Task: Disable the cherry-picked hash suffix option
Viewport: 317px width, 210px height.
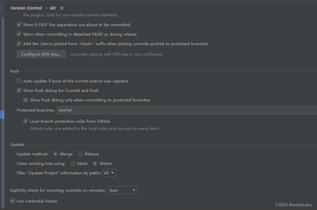Action: pos(19,44)
